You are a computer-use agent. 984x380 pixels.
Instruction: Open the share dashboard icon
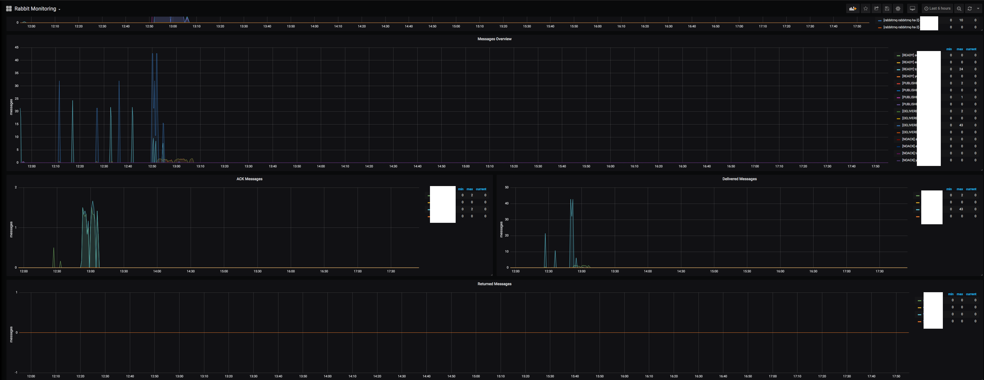pyautogui.click(x=876, y=8)
